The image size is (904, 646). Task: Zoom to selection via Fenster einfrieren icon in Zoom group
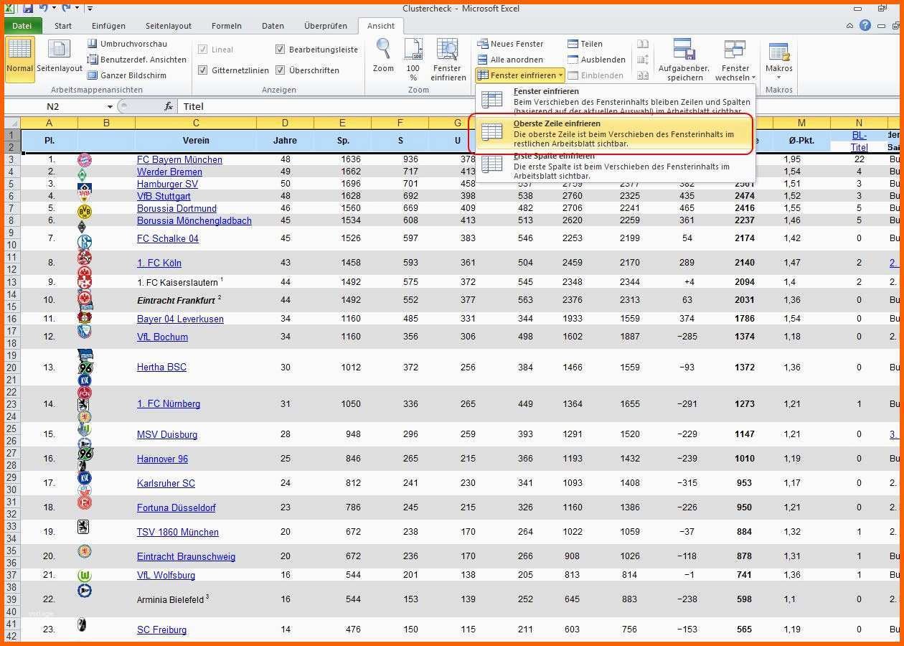(448, 59)
